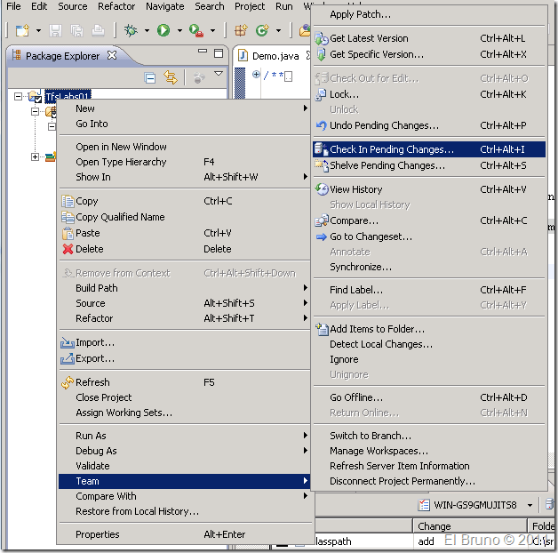Click the New wizard icon in the toolbar

click(x=21, y=30)
